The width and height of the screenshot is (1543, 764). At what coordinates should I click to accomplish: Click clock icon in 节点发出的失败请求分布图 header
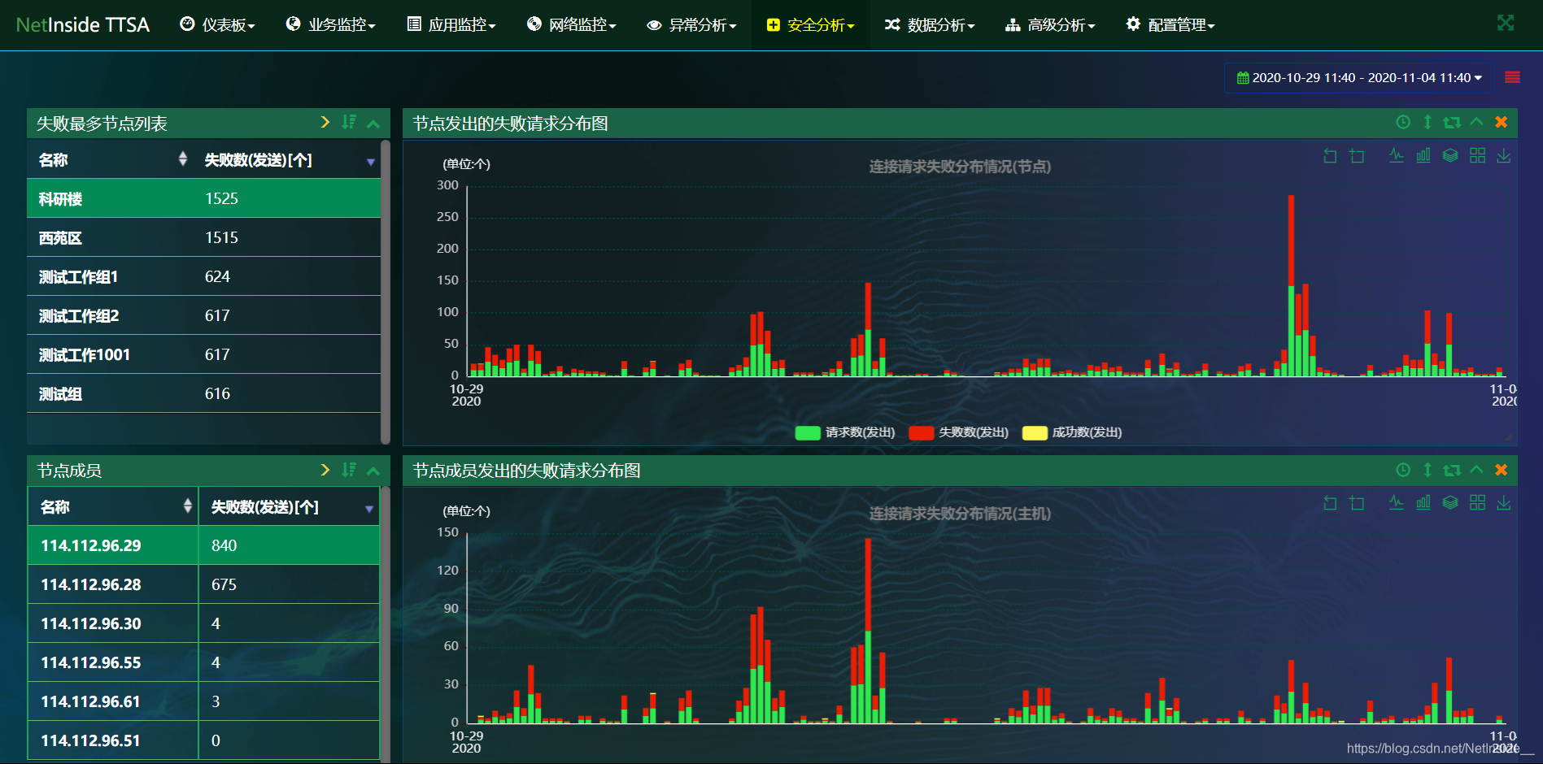1403,122
